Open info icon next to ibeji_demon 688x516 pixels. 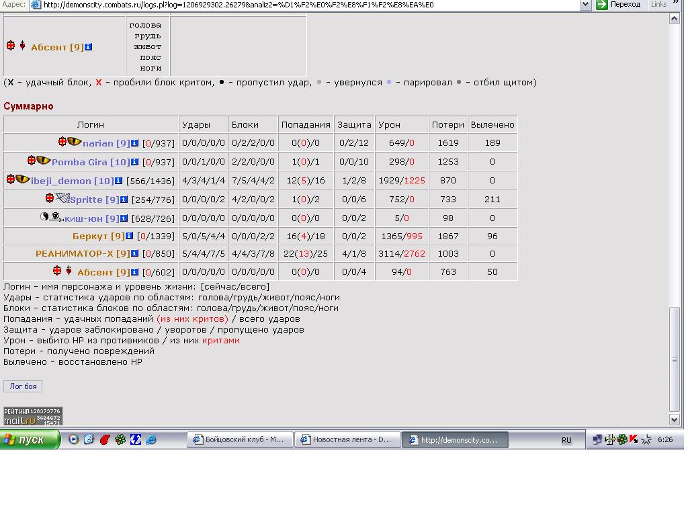[118, 180]
